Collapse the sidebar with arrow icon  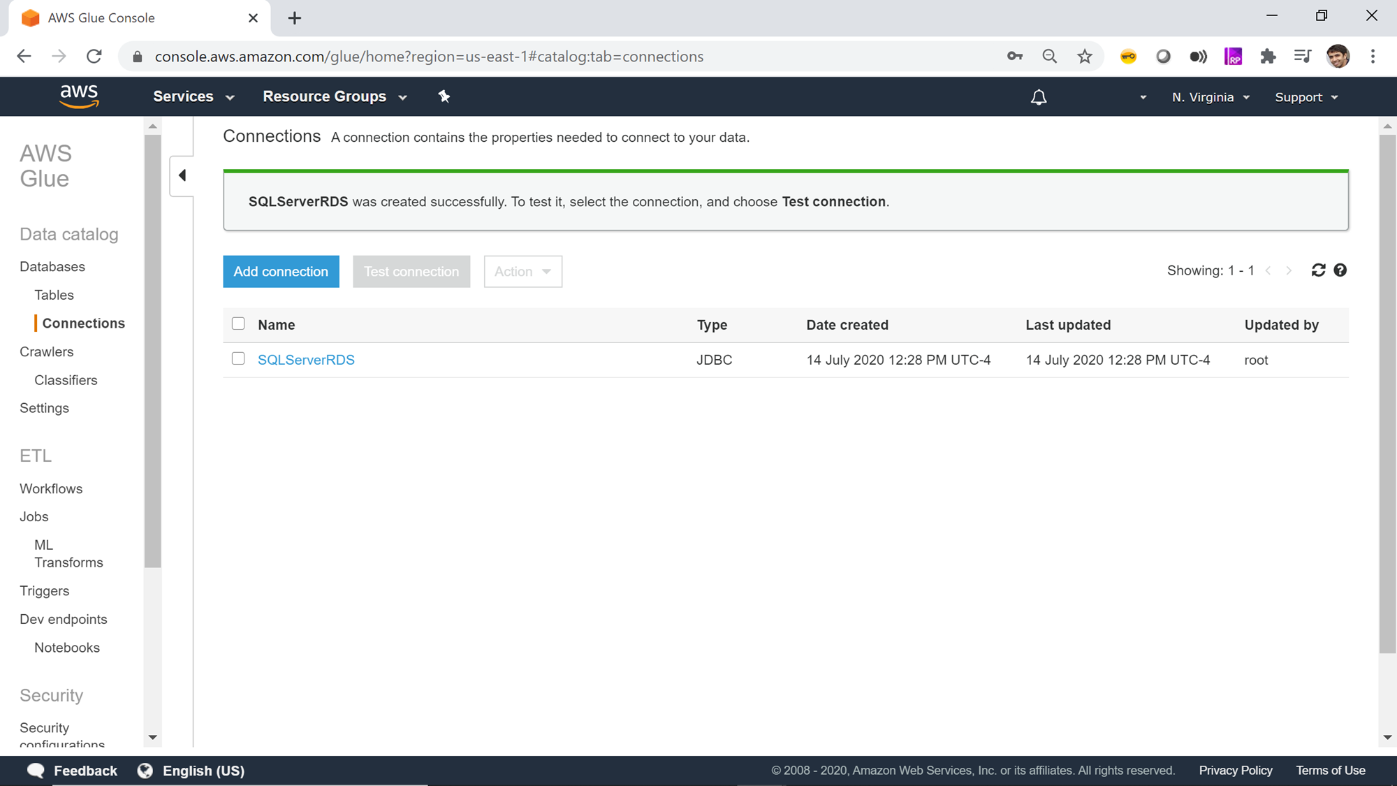click(182, 175)
